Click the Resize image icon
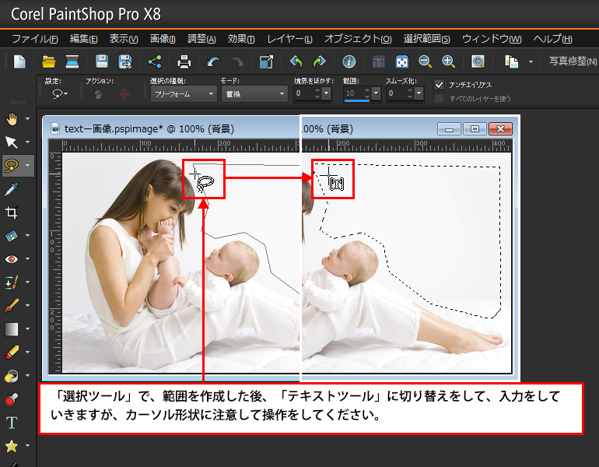This screenshot has height=467, width=599. [x=266, y=61]
